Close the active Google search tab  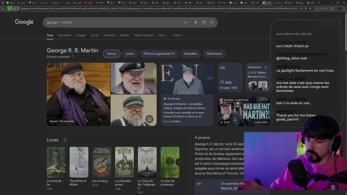[270, 3]
